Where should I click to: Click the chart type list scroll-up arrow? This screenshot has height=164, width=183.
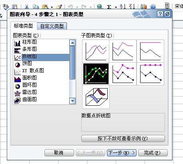point(72,43)
